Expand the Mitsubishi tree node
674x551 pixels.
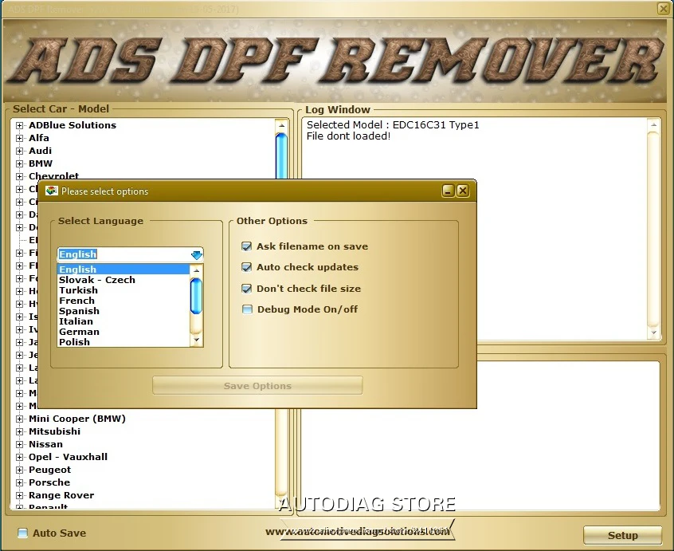(x=19, y=432)
